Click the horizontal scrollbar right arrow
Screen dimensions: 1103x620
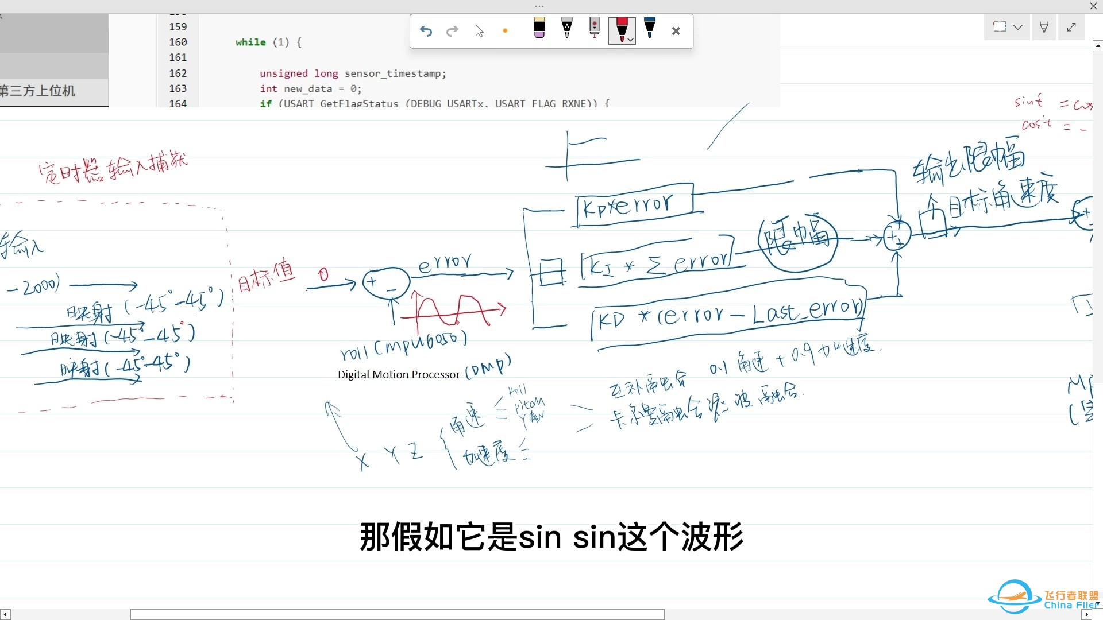pyautogui.click(x=1086, y=615)
